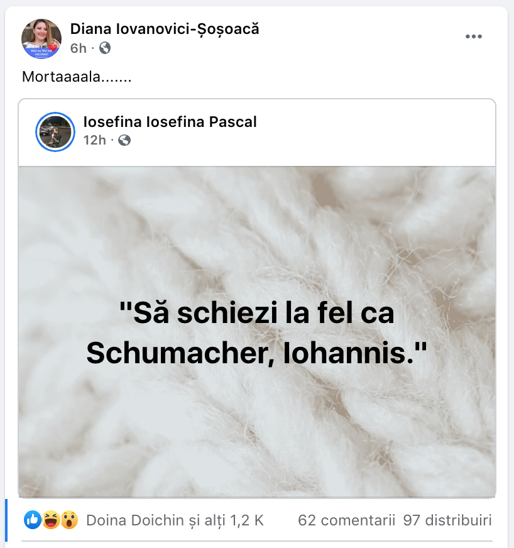
Task: Click the blue Like reaction icon
Action: 33,520
